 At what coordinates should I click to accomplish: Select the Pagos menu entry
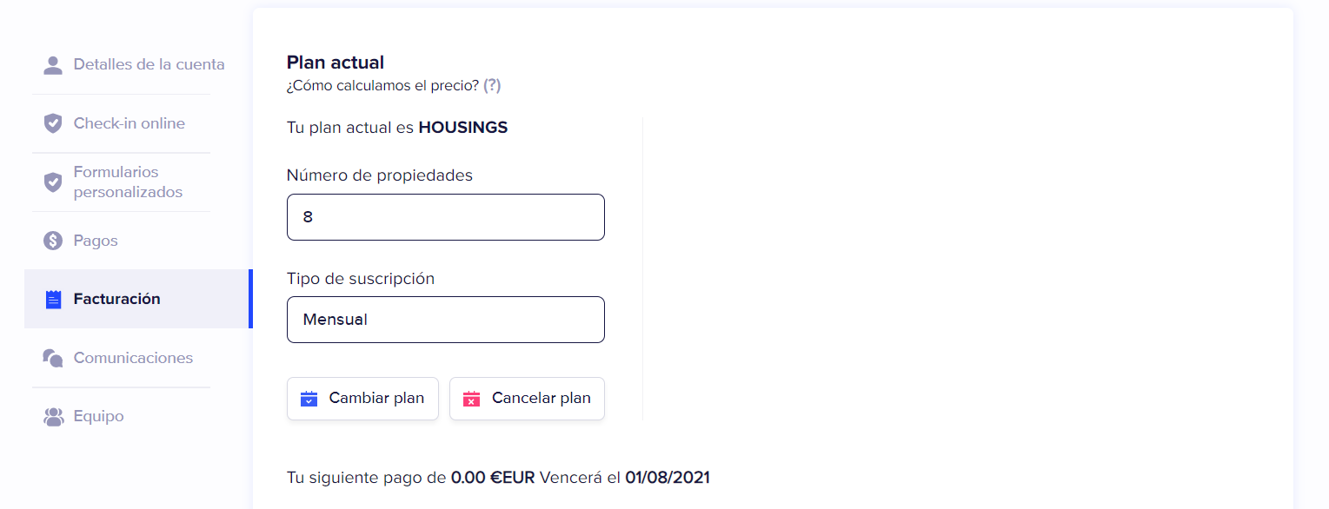[x=96, y=241]
